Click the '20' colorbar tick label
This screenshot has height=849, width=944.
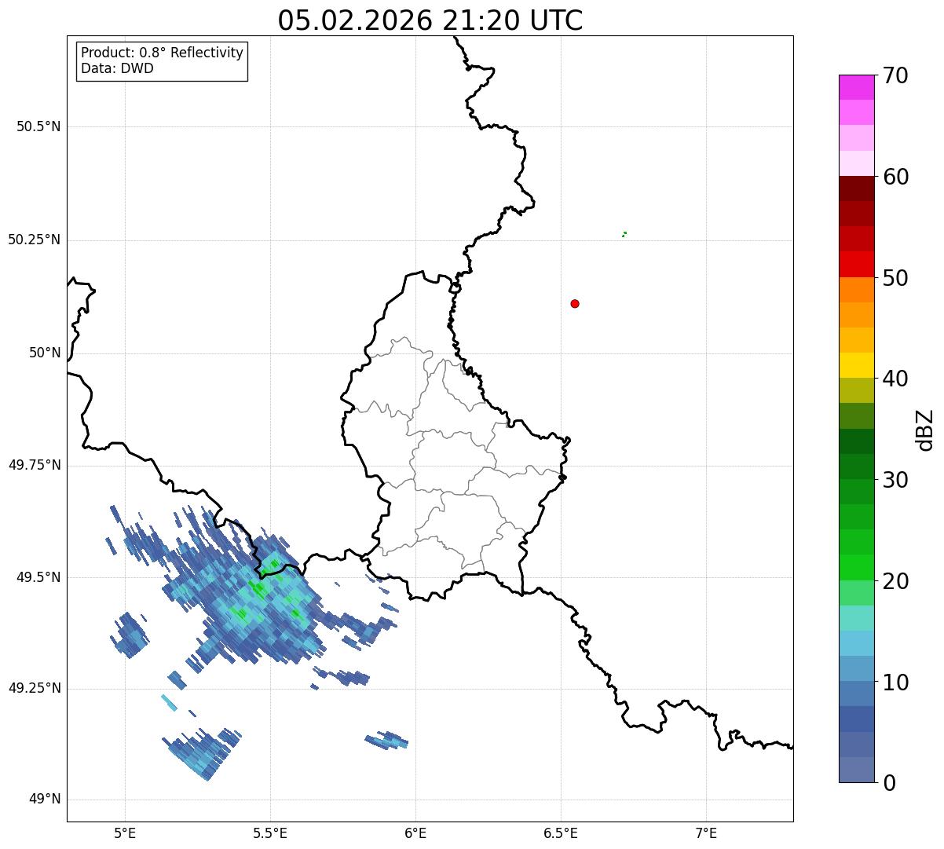895,581
